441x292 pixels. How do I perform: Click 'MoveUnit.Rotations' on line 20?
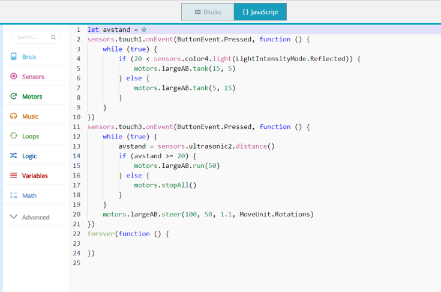275,214
